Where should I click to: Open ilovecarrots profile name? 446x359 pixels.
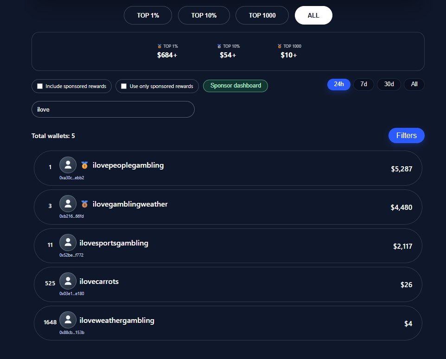coord(99,281)
